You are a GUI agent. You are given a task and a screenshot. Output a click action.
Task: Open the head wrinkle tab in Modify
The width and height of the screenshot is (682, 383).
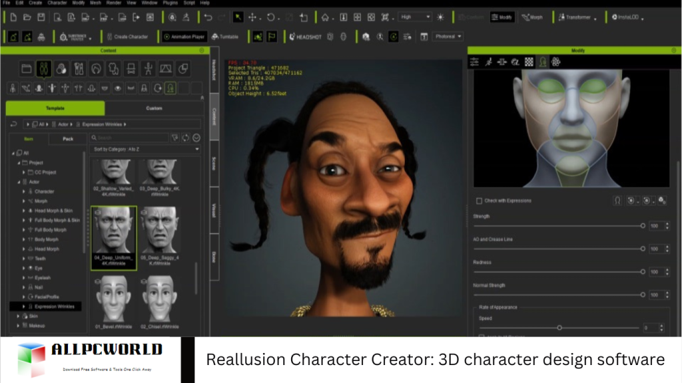click(x=542, y=62)
